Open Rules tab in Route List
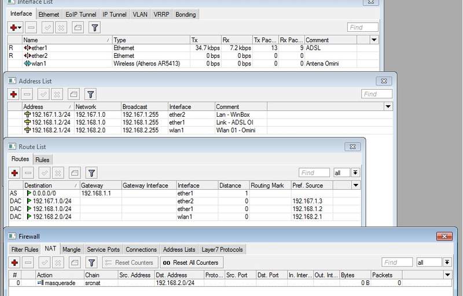463x296 pixels. point(42,160)
